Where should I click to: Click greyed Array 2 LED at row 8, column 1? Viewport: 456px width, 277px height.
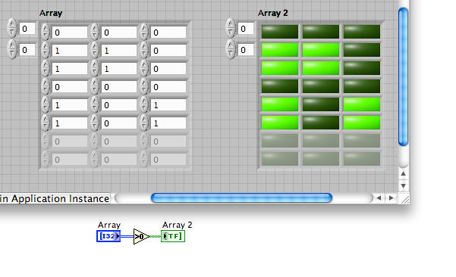[280, 159]
